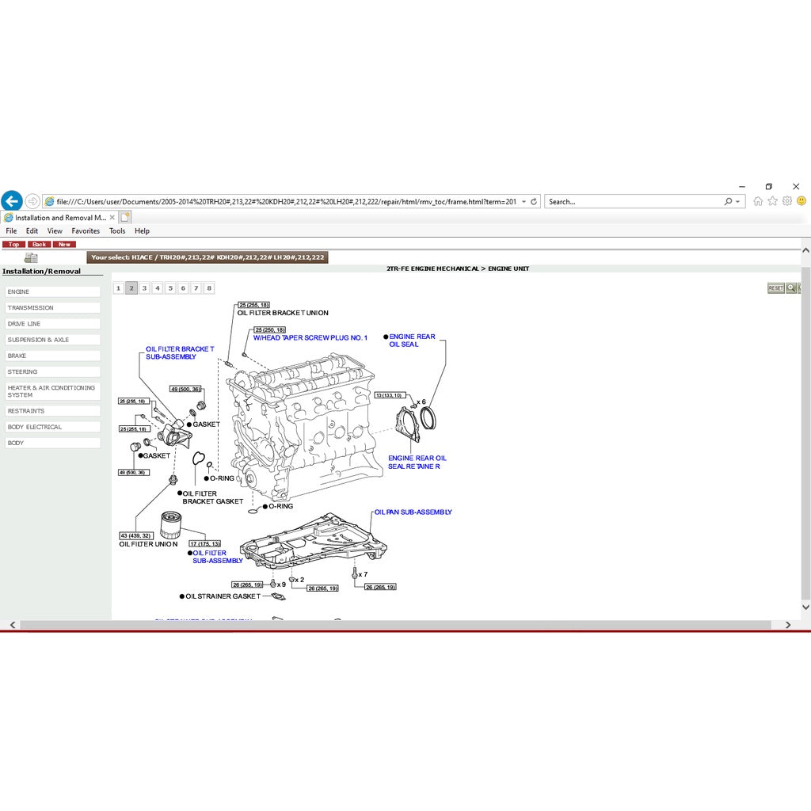This screenshot has width=811, height=811.
Task: Switch to diagram page 8
Action: coord(209,288)
